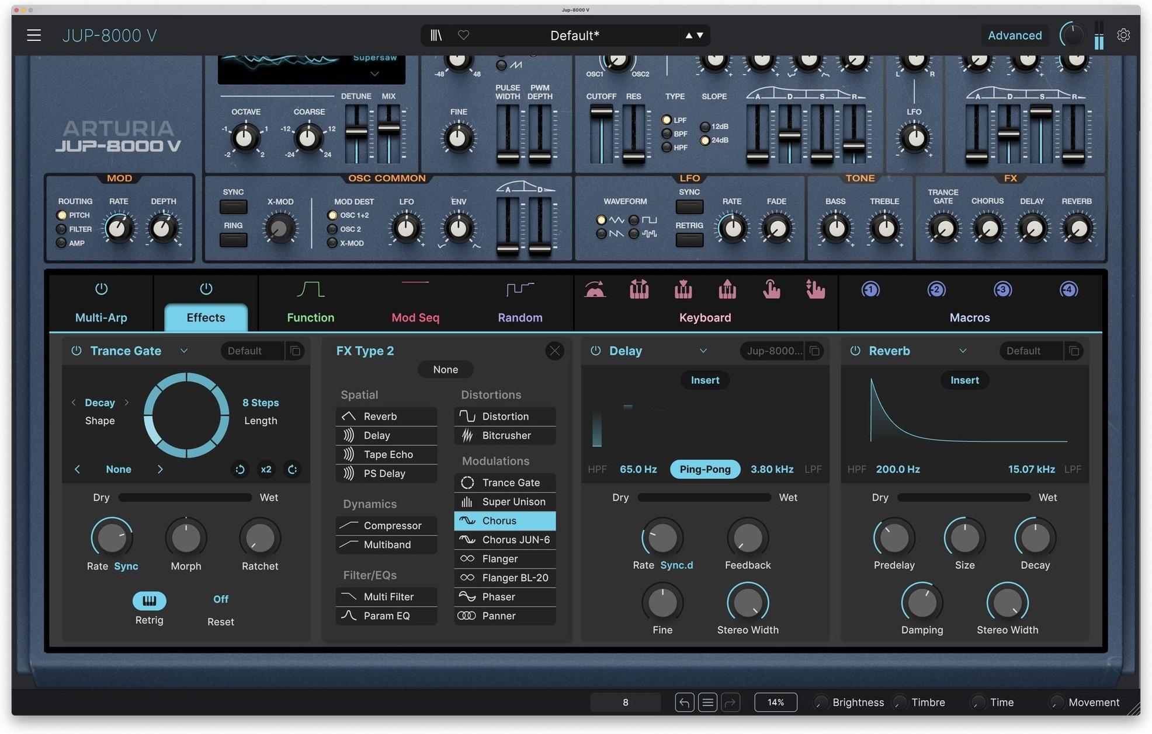Open the preset library browser icon
1152x734 pixels.
pos(436,35)
